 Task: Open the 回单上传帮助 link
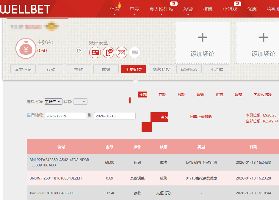click(201, 117)
